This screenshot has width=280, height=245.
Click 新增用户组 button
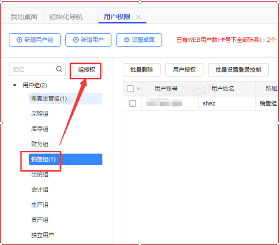[x=35, y=40]
